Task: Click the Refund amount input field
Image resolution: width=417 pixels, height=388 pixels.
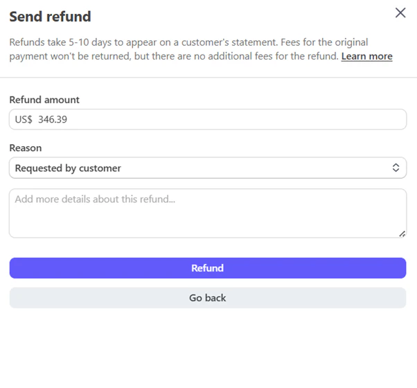Action: tap(208, 119)
